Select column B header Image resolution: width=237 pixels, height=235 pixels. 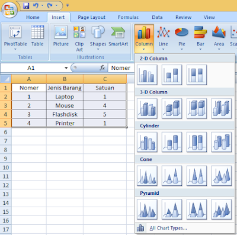tap(65, 79)
